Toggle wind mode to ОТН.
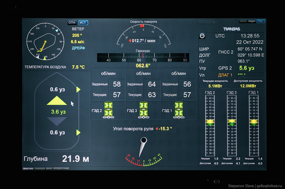 click(72, 23)
